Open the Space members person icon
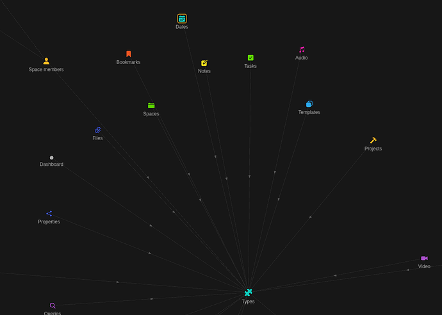 point(46,61)
